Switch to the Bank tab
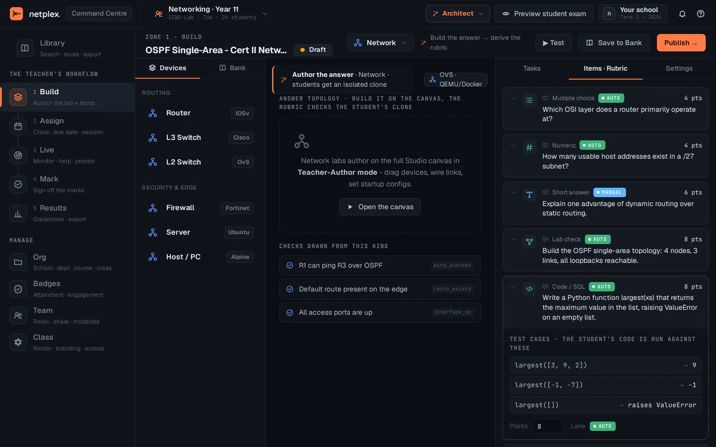The height and width of the screenshot is (447, 716). click(232, 68)
